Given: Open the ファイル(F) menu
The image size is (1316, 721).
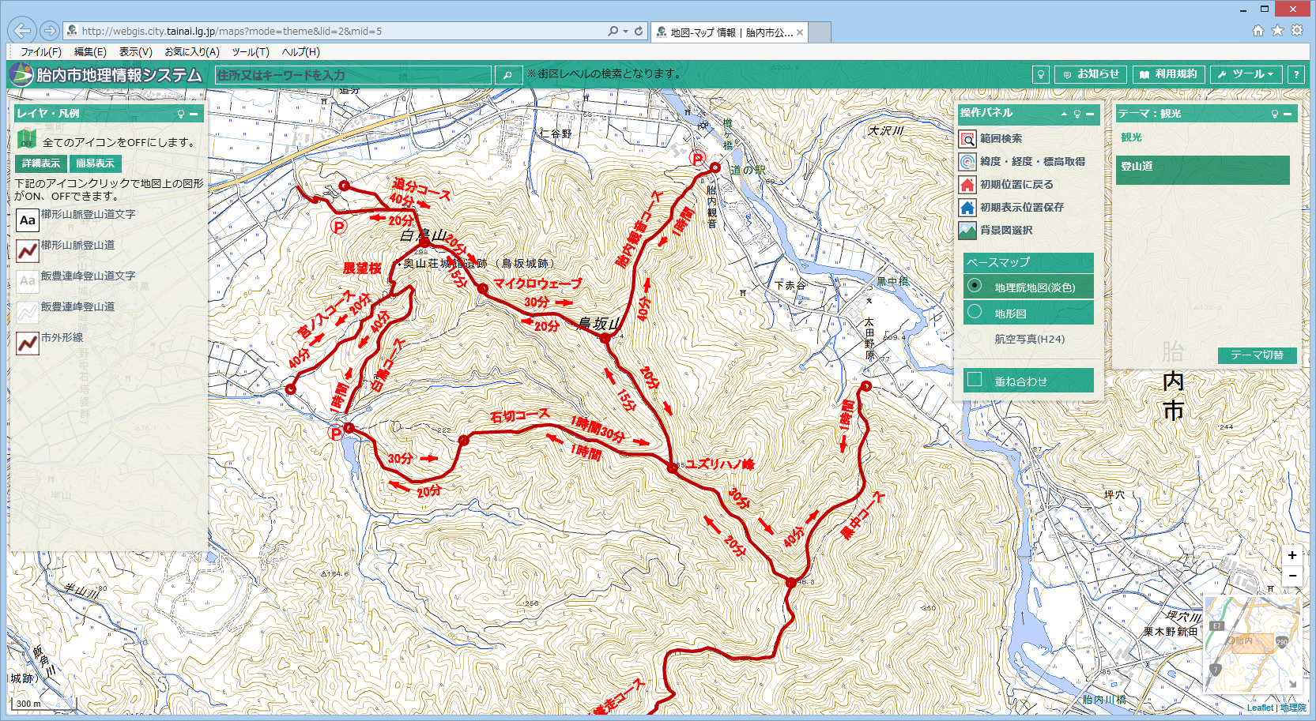Looking at the screenshot, I should (41, 52).
